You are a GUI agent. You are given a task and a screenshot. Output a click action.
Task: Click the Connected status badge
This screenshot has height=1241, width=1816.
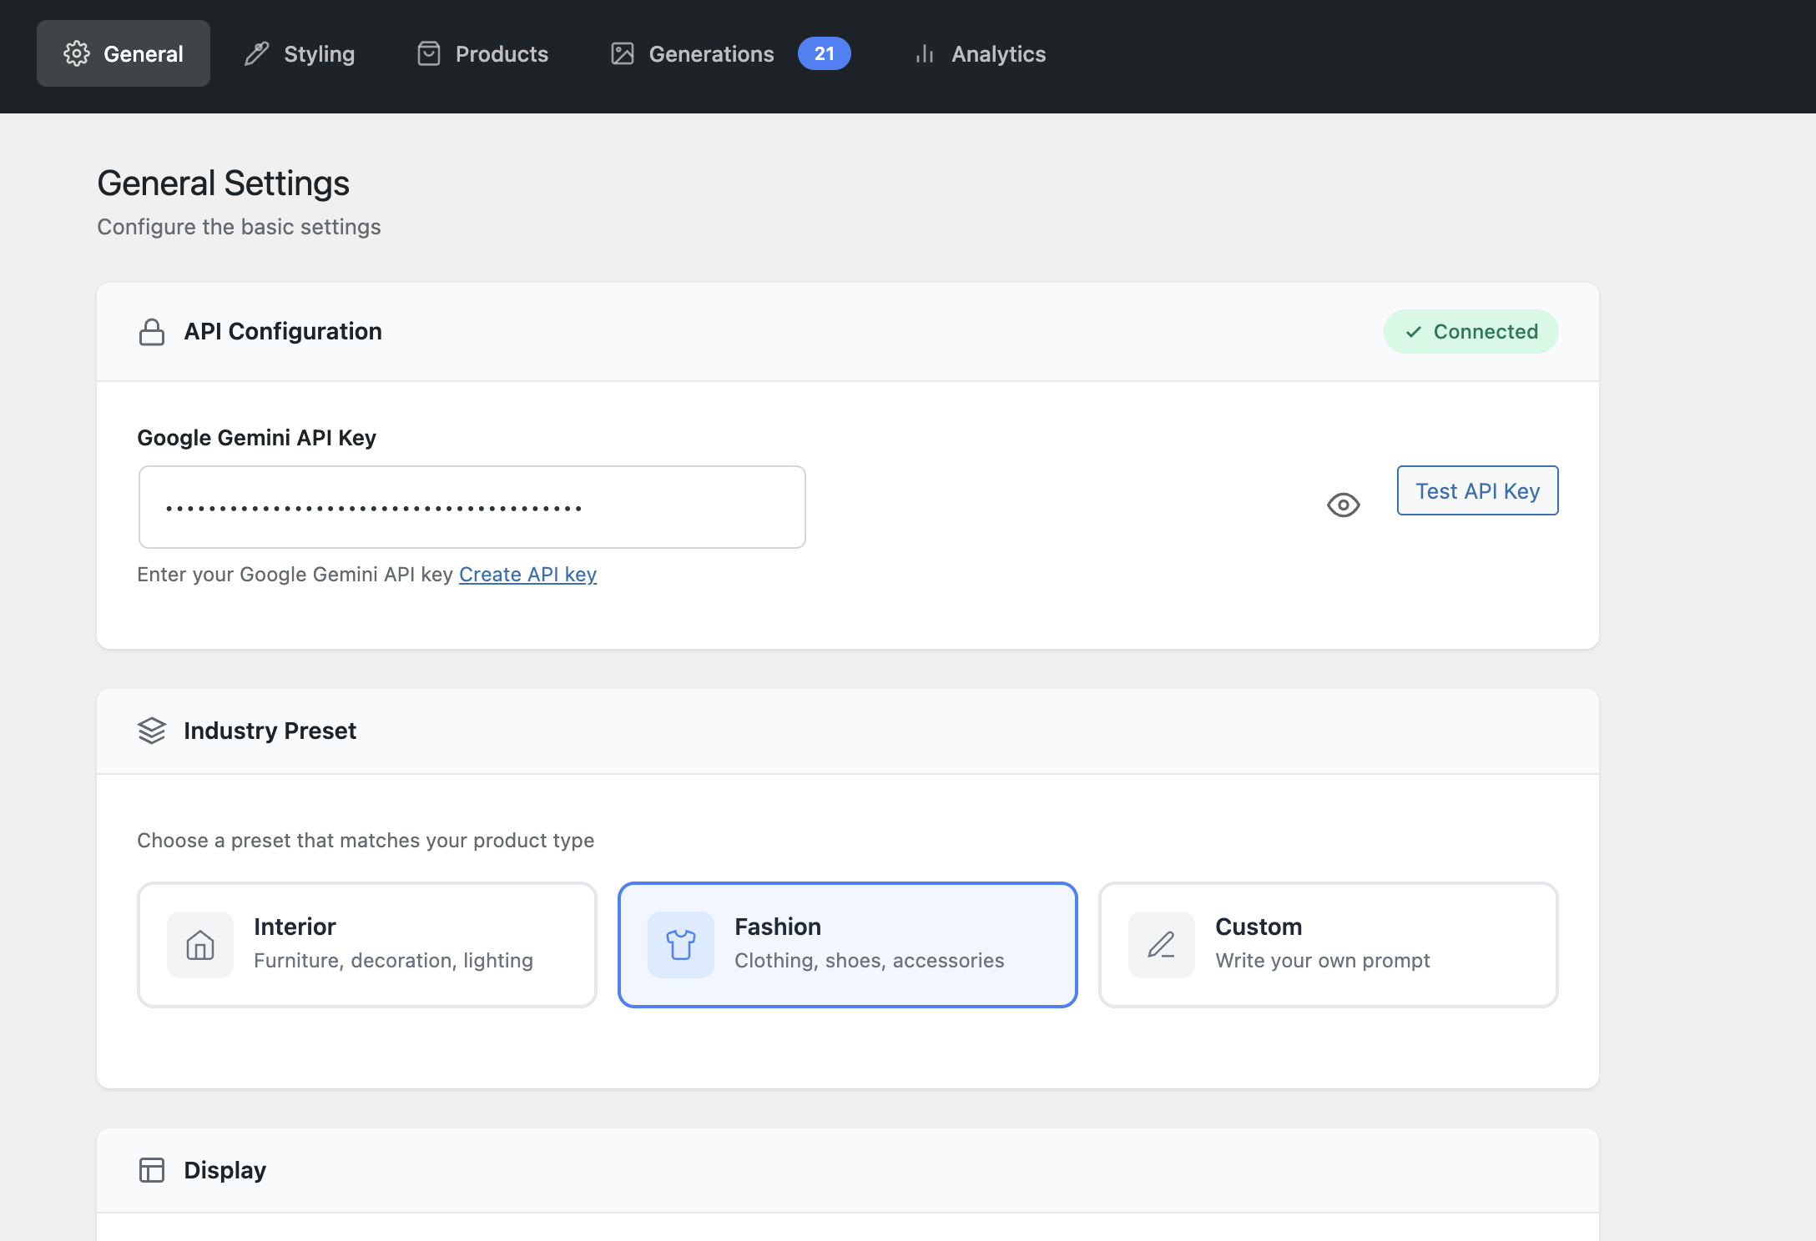coord(1470,331)
